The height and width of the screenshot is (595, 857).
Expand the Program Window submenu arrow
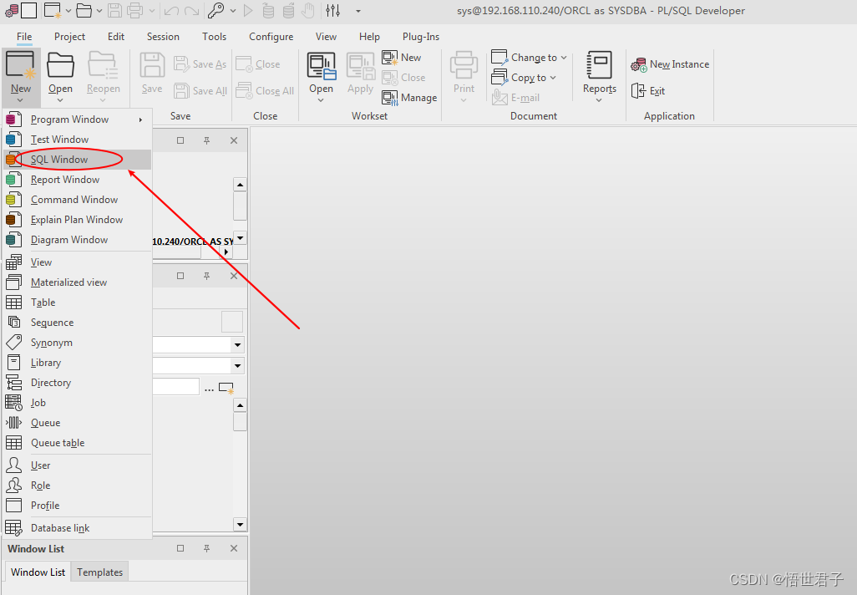140,120
